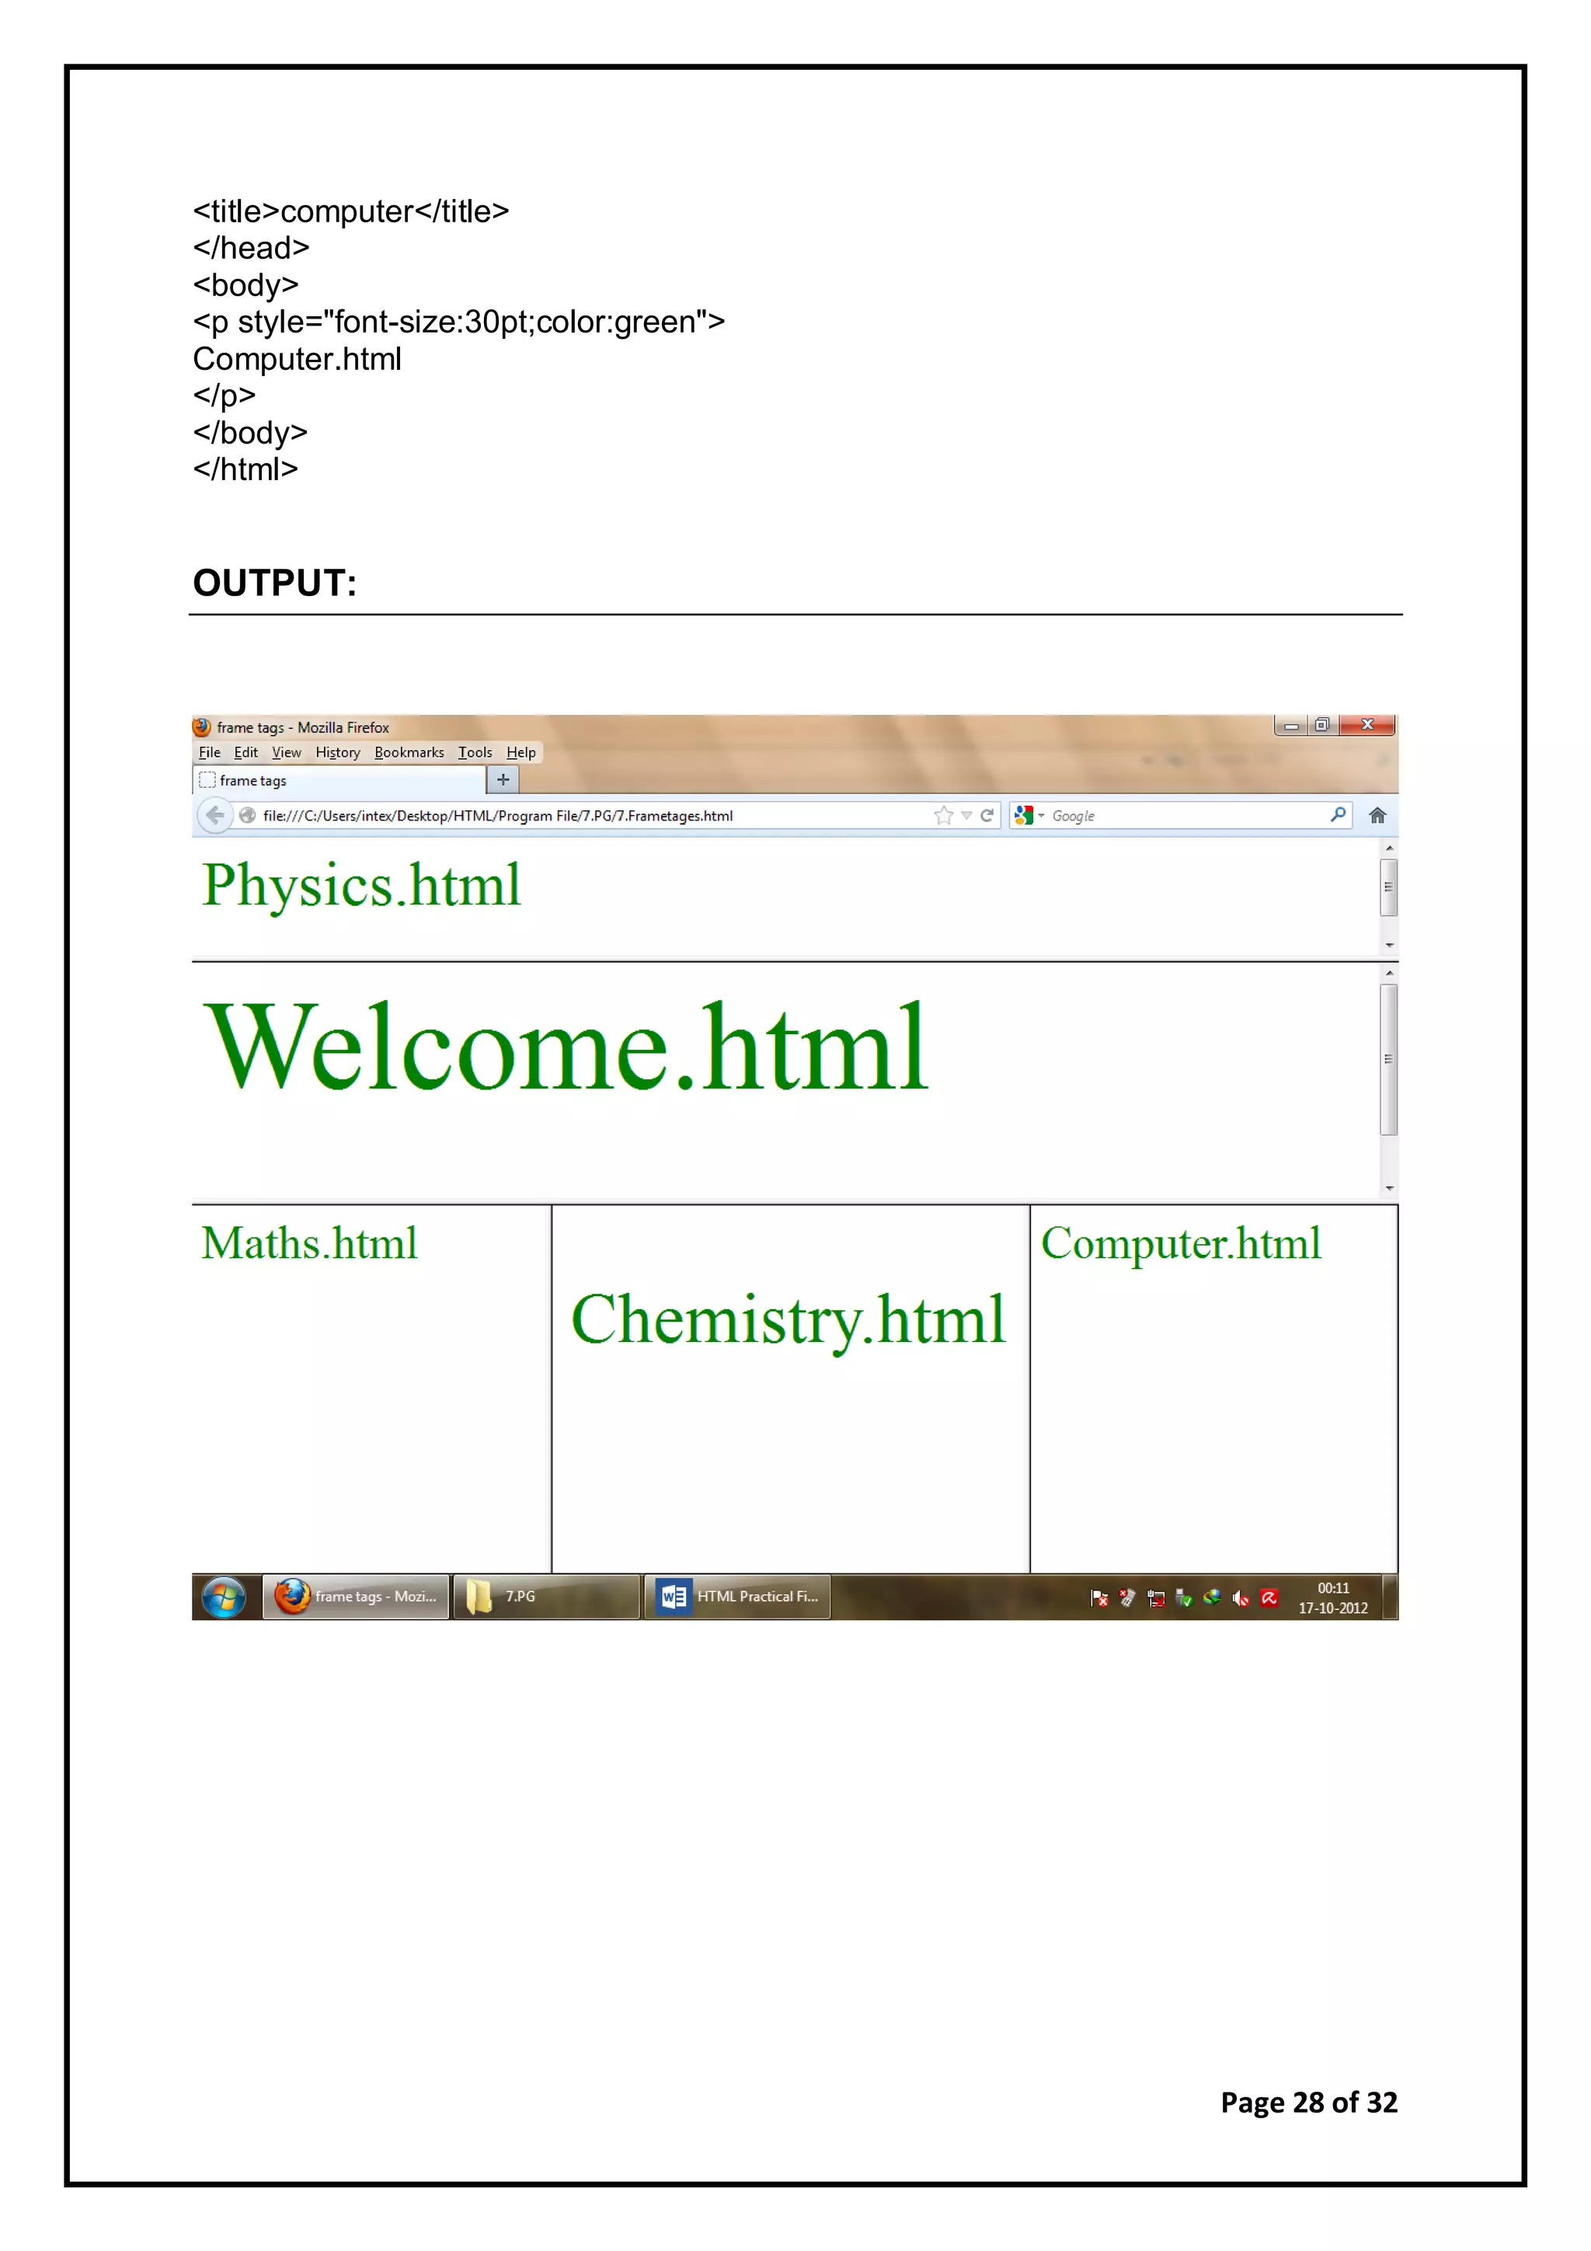Open the 7.PG folder taskbar button

click(545, 1597)
